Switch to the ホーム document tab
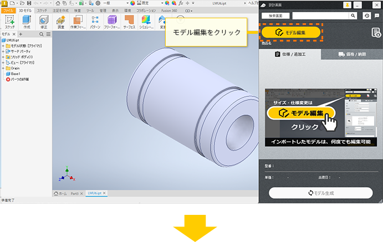 point(60,193)
